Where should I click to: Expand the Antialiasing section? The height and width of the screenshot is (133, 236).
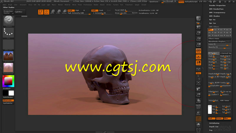coord(214,123)
